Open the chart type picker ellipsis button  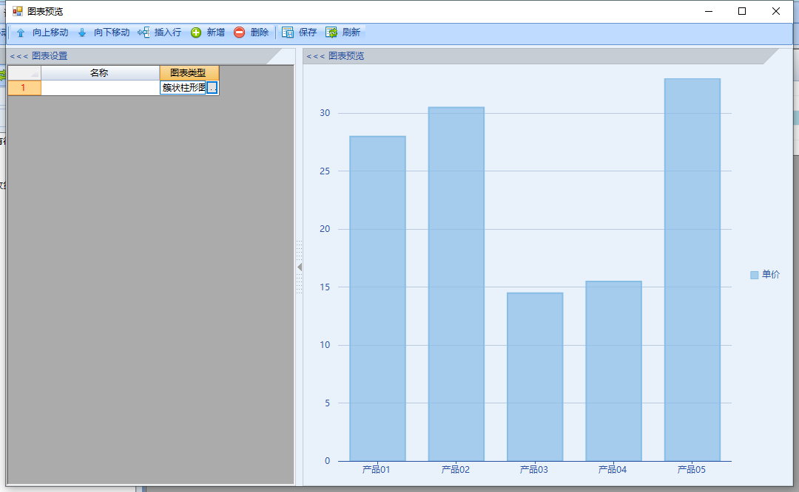pyautogui.click(x=212, y=87)
